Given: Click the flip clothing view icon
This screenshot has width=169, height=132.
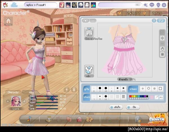Looking at the screenshot, I should click(89, 70).
